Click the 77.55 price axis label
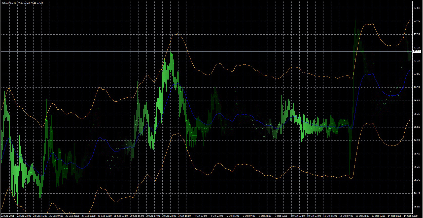Screen dimensions: 423x218 [417, 8]
